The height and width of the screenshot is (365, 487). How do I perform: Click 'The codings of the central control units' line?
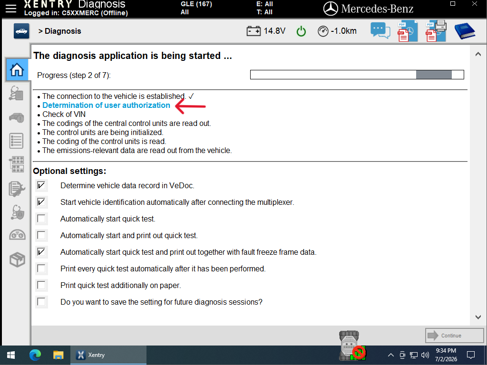[127, 123]
